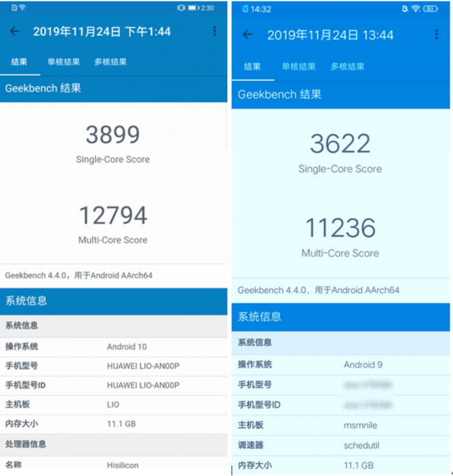Tap the Android 9 value

pyautogui.click(x=363, y=364)
